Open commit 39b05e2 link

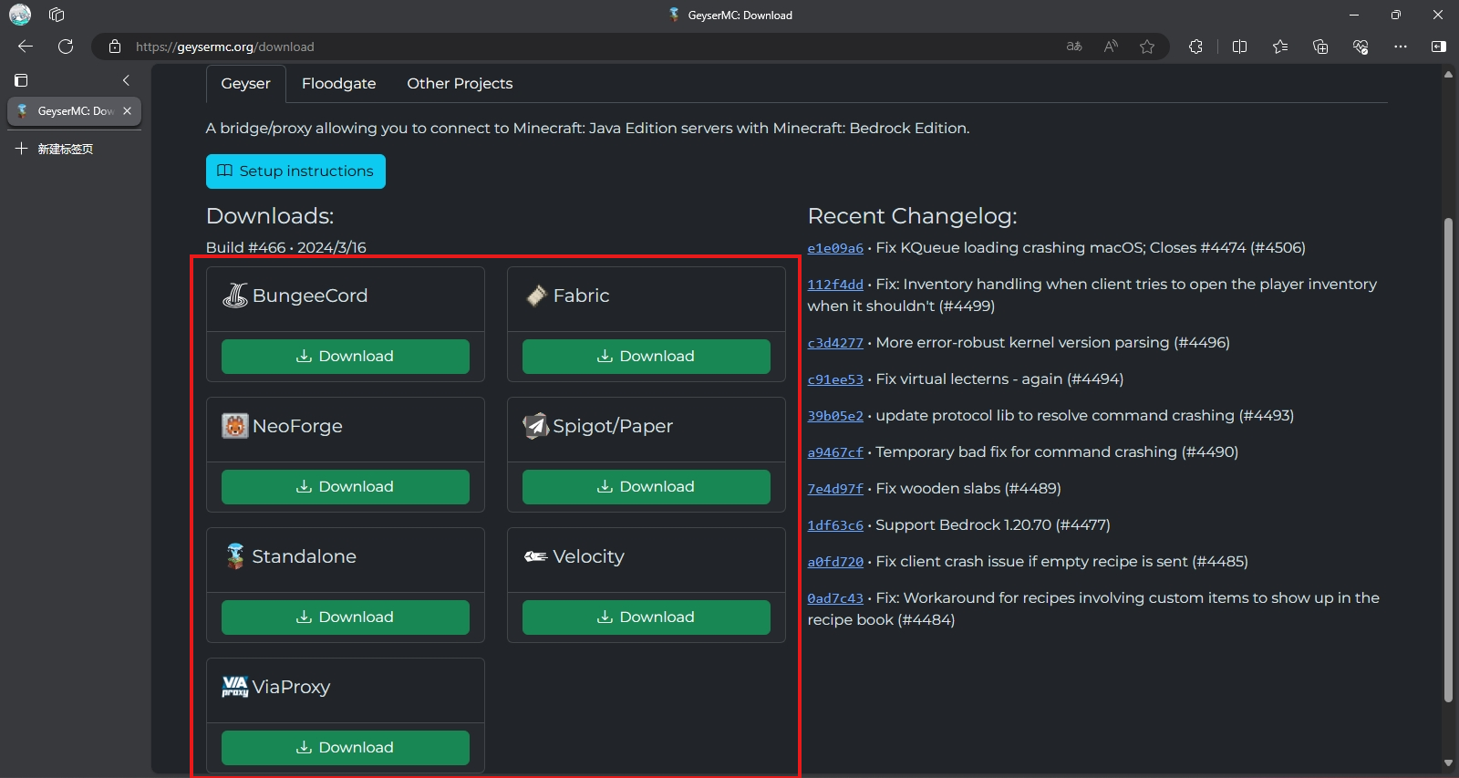pos(835,416)
